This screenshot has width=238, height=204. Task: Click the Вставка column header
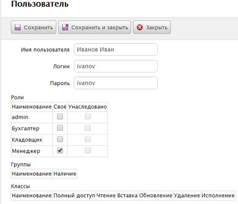click(x=127, y=196)
